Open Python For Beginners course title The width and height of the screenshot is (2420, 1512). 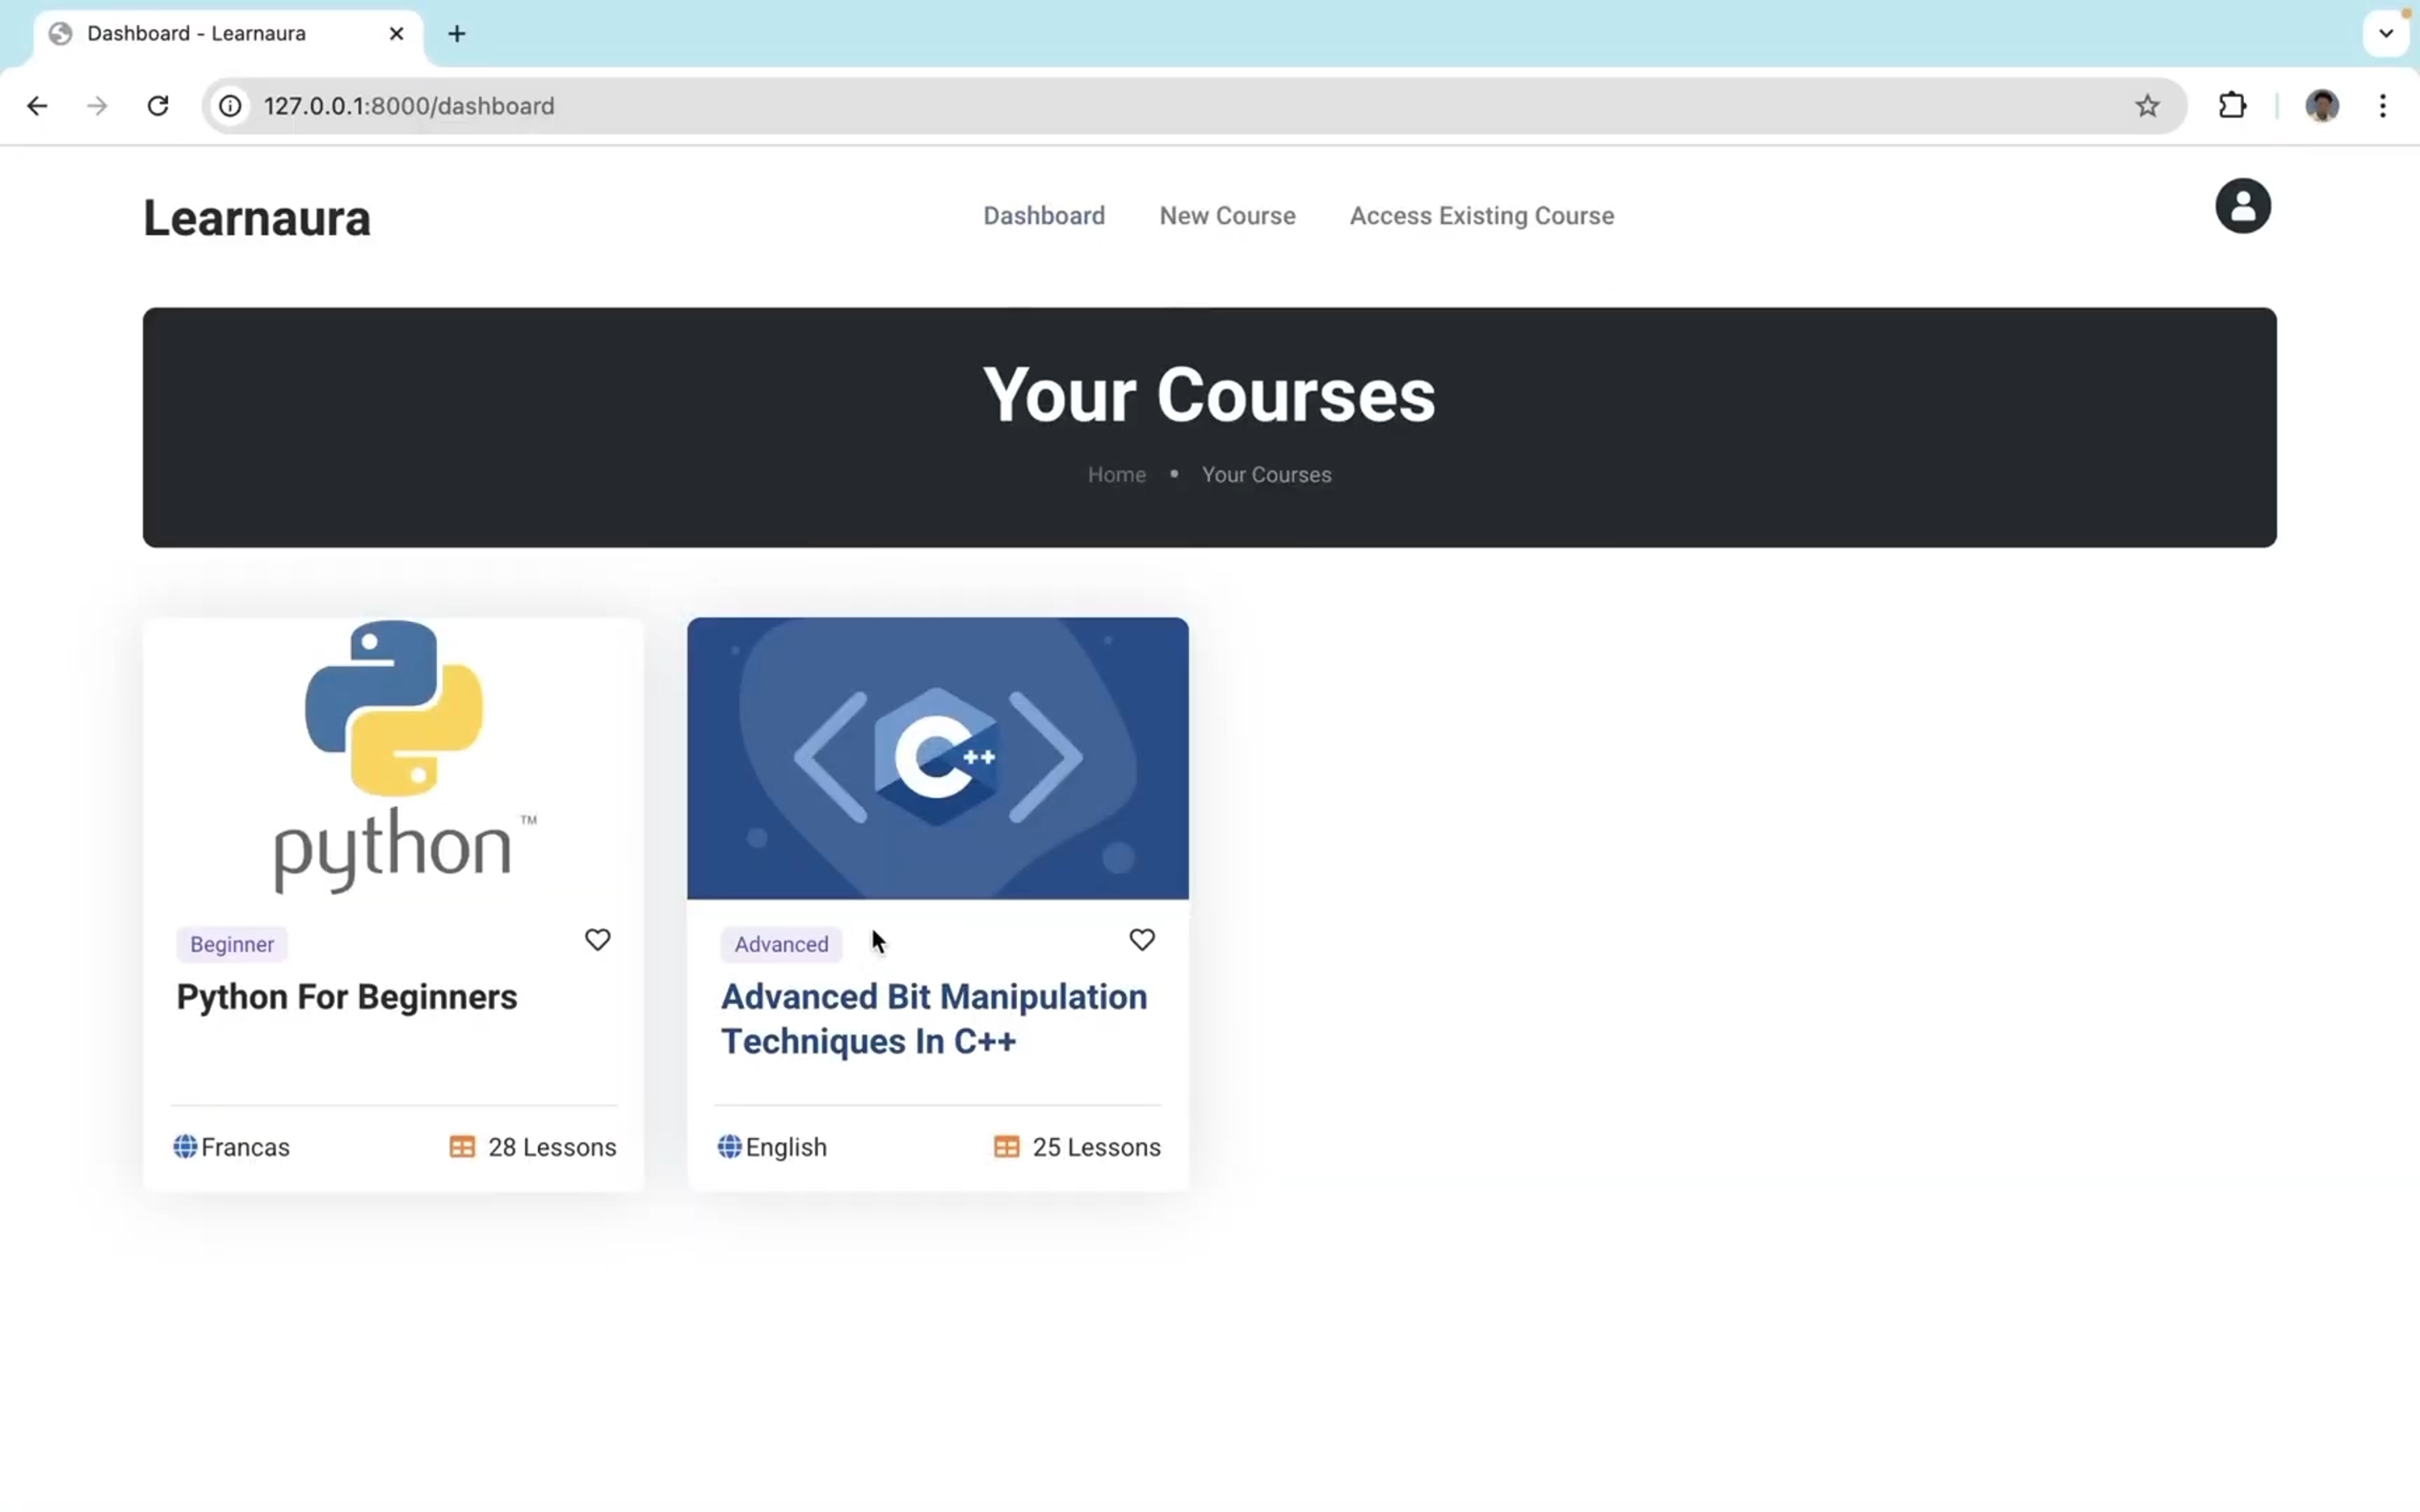click(346, 997)
